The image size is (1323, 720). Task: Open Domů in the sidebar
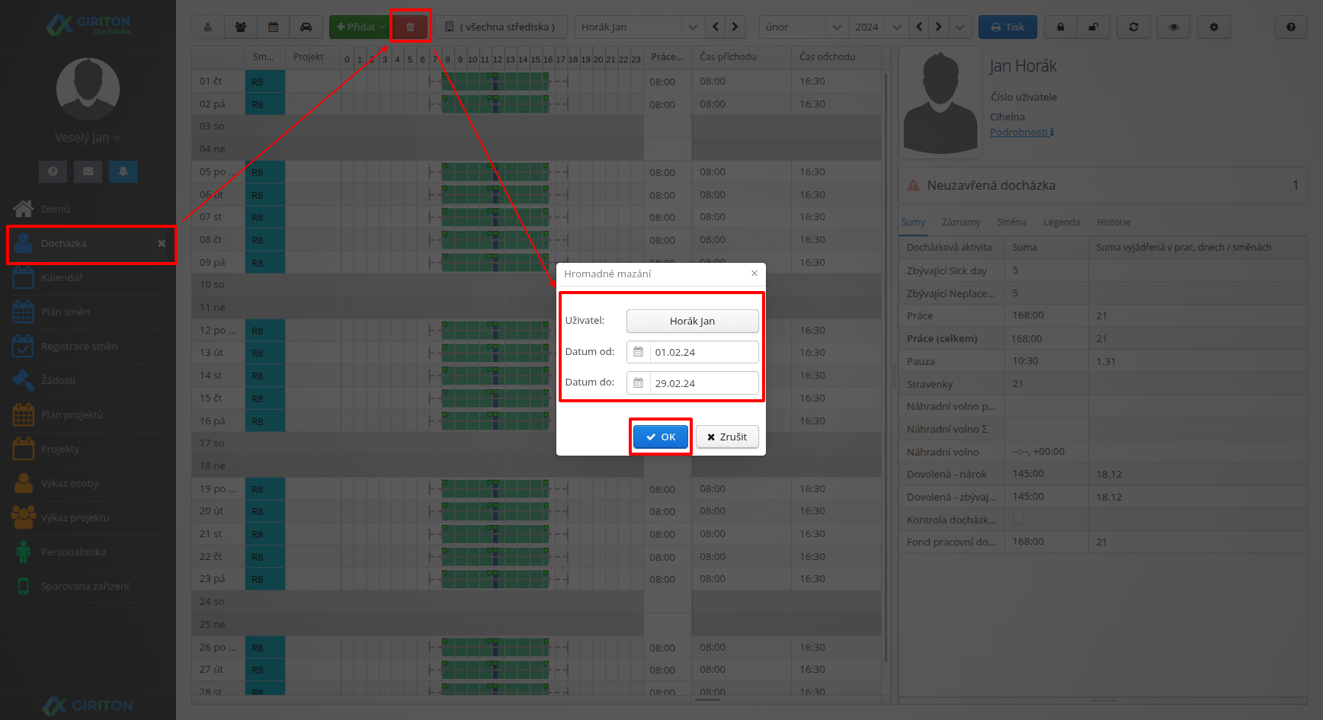click(88, 209)
